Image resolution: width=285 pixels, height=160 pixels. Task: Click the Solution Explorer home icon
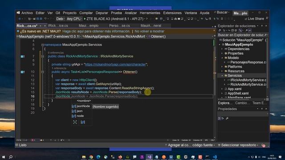point(220,31)
